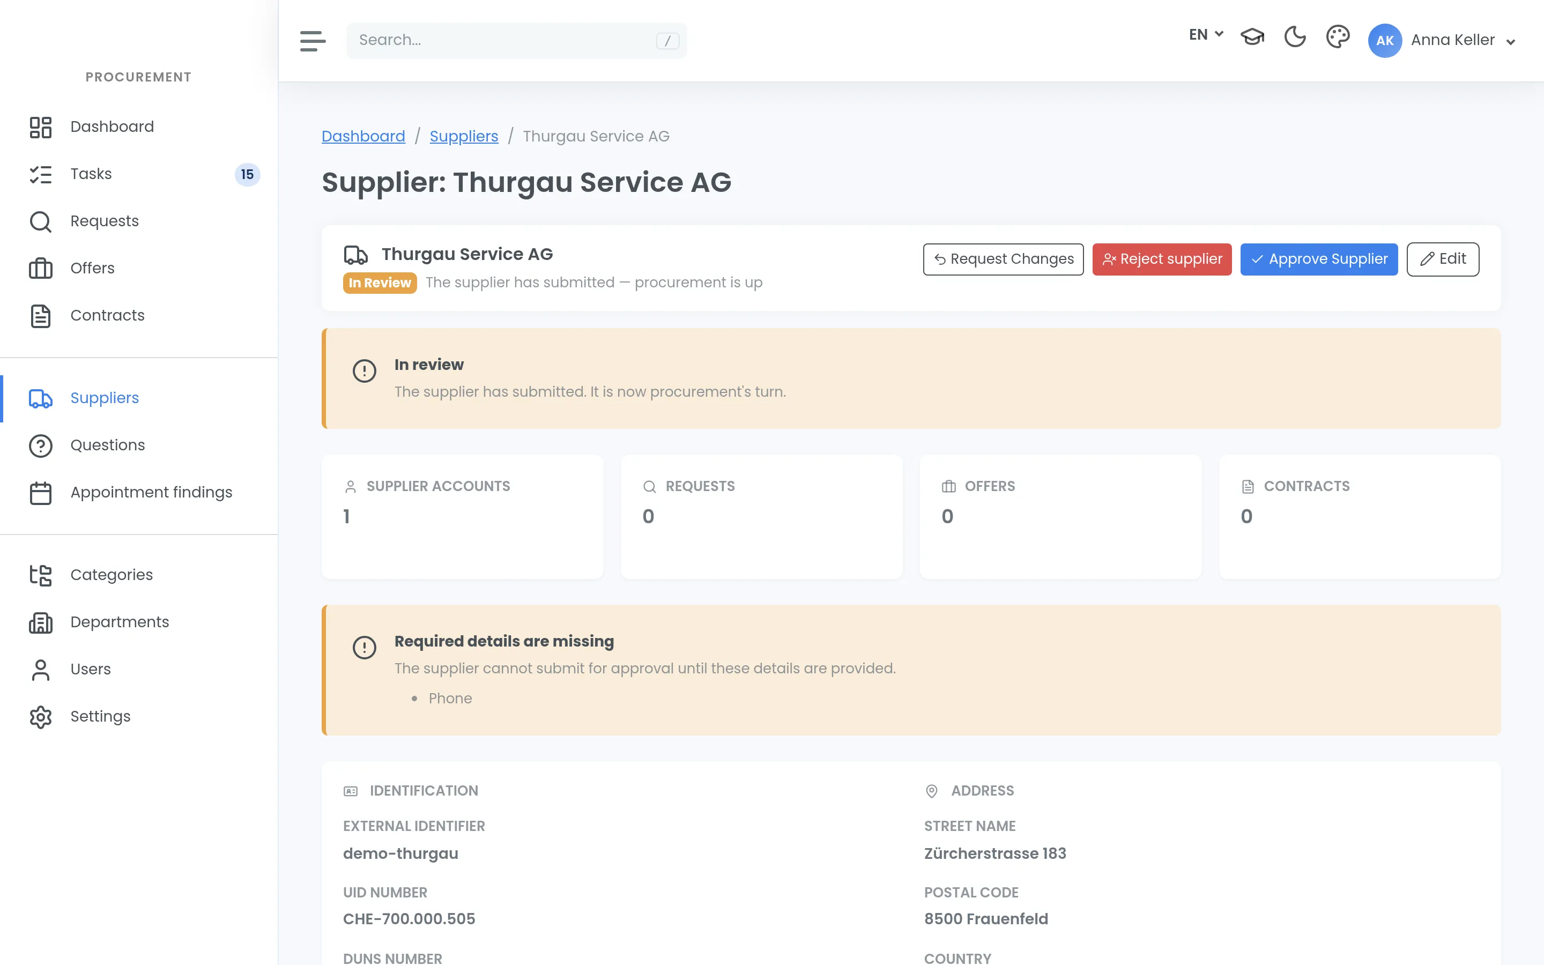The width and height of the screenshot is (1544, 965).
Task: Follow the Dashboard breadcrumb link
Action: click(363, 136)
